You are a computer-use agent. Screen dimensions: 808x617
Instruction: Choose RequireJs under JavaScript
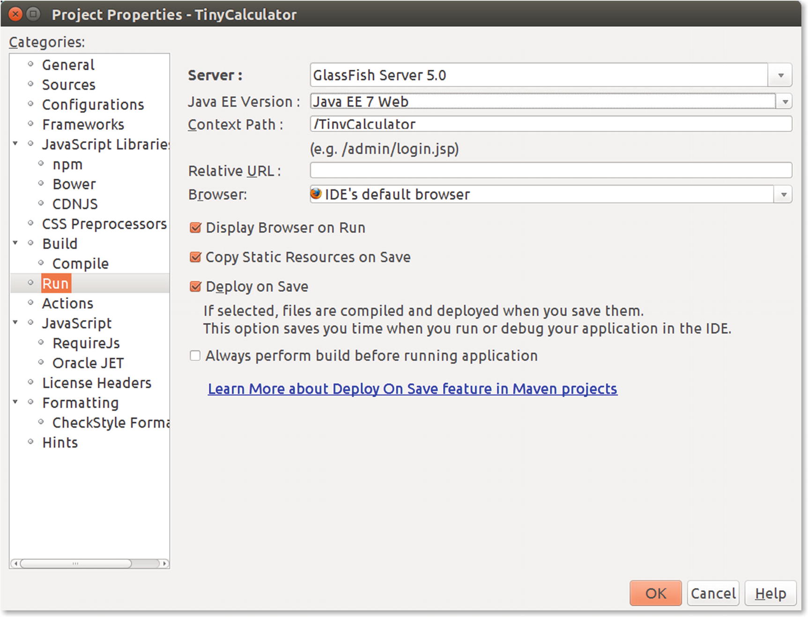click(86, 343)
